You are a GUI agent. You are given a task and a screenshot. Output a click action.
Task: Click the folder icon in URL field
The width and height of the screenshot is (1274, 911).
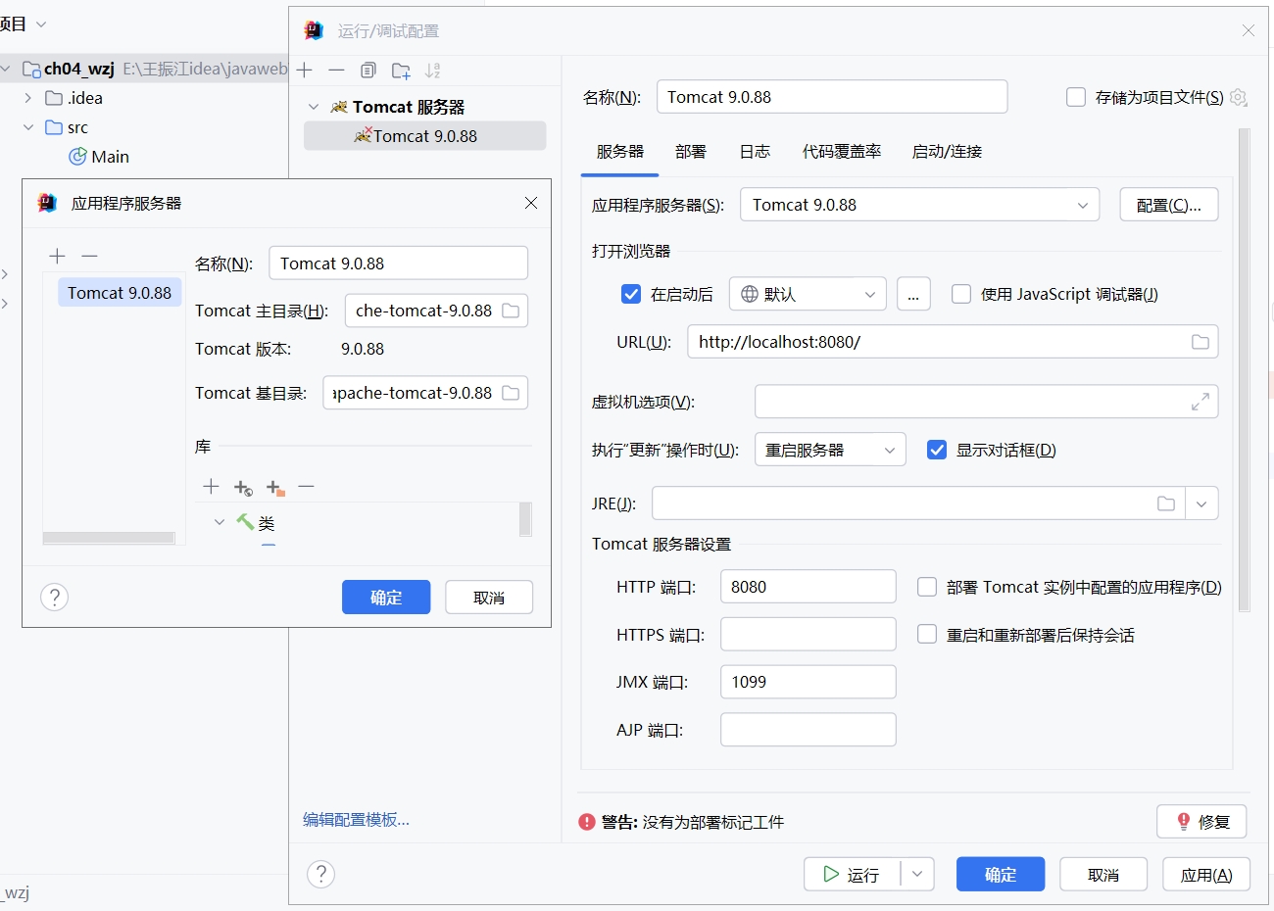pos(1200,342)
